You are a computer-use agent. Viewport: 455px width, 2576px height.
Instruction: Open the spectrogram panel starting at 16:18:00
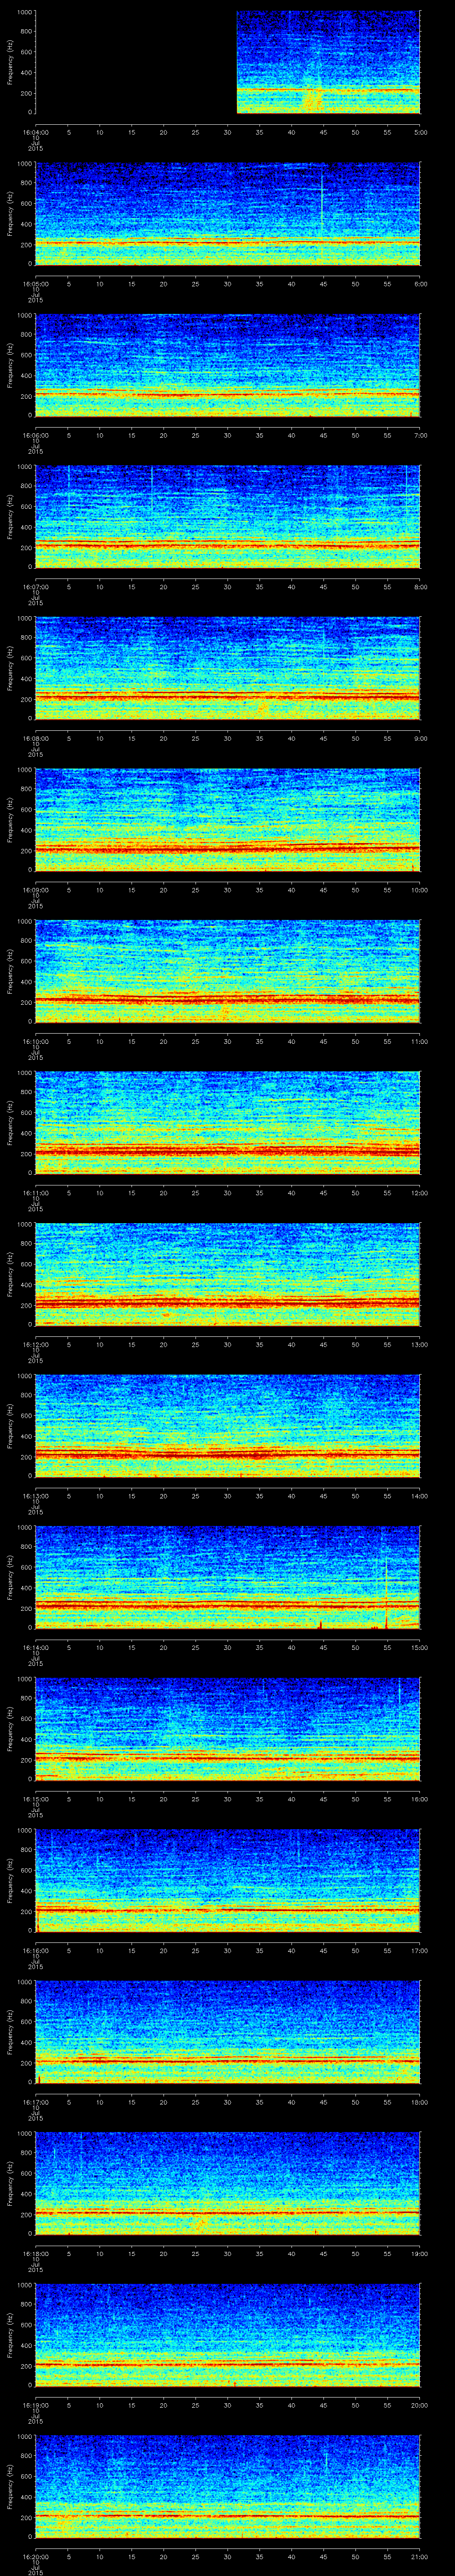pyautogui.click(x=228, y=2184)
